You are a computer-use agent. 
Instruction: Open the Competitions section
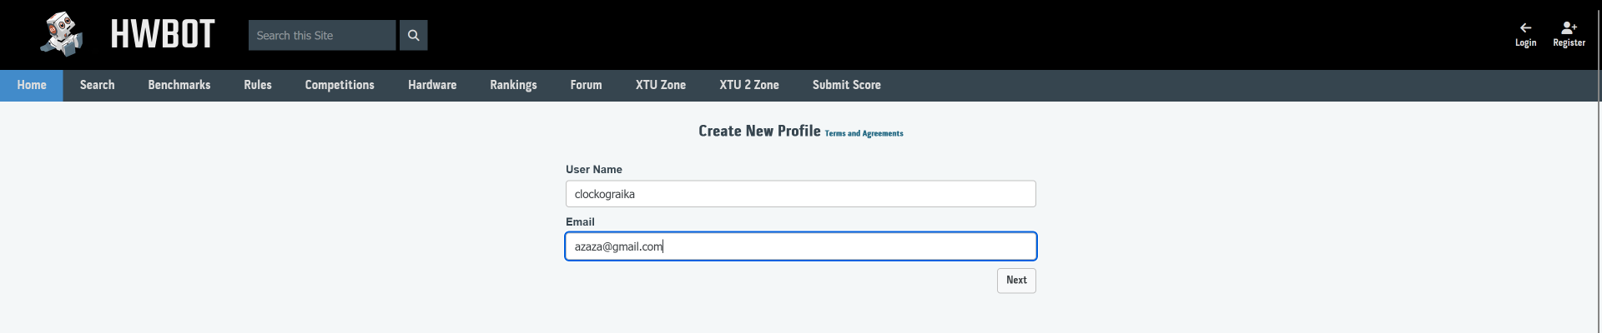(340, 85)
